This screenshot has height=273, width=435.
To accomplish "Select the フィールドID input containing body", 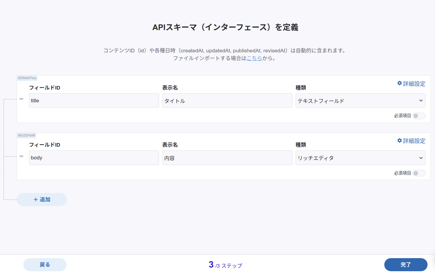I will (x=94, y=158).
